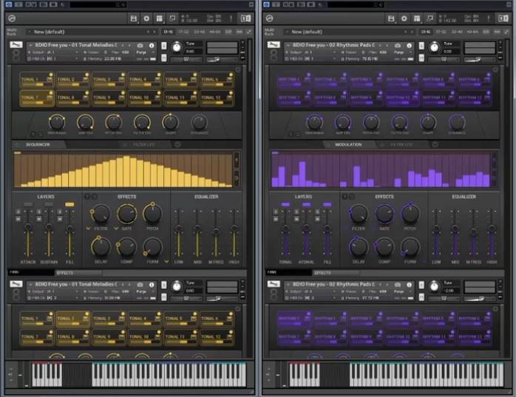Click the camera snapshot icon on Tonal Melodies instrument
The image size is (516, 397).
[x=141, y=45]
